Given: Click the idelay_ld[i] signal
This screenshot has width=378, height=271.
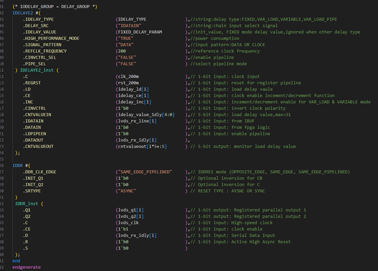Looking at the screenshot, I should 133,89.
